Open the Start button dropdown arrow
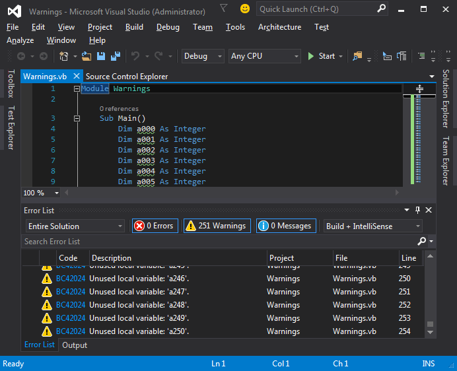The height and width of the screenshot is (371, 457). tap(341, 56)
